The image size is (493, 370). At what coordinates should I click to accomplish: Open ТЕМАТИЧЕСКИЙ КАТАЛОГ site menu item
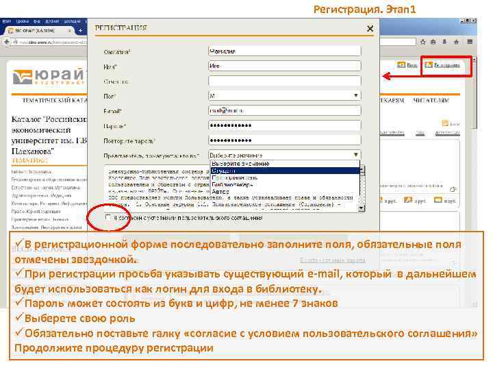pos(55,100)
